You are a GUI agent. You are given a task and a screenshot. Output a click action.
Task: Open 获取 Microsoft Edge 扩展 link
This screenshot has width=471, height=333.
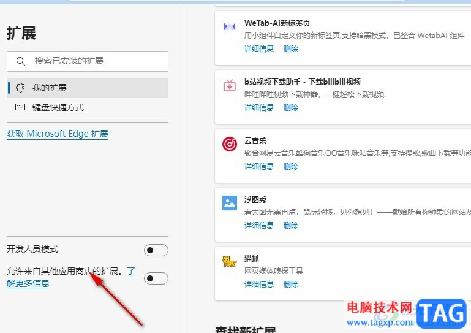(x=58, y=134)
